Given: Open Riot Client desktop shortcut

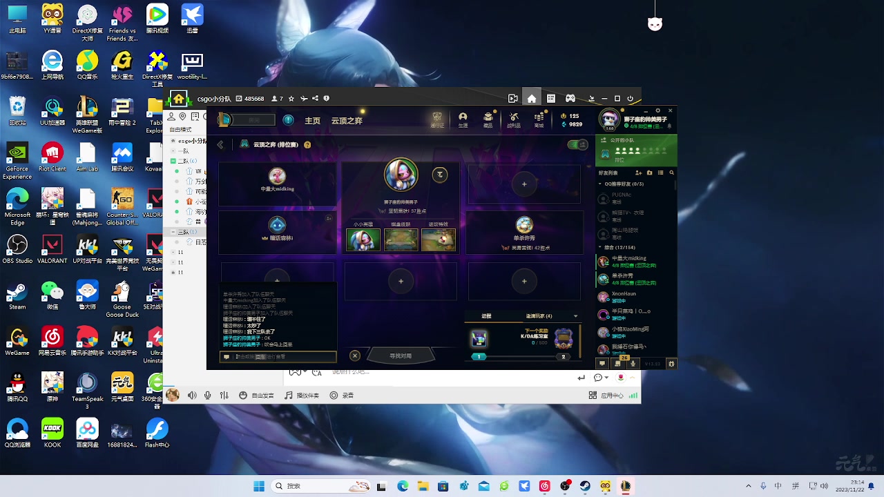Looking at the screenshot, I should pyautogui.click(x=52, y=157).
